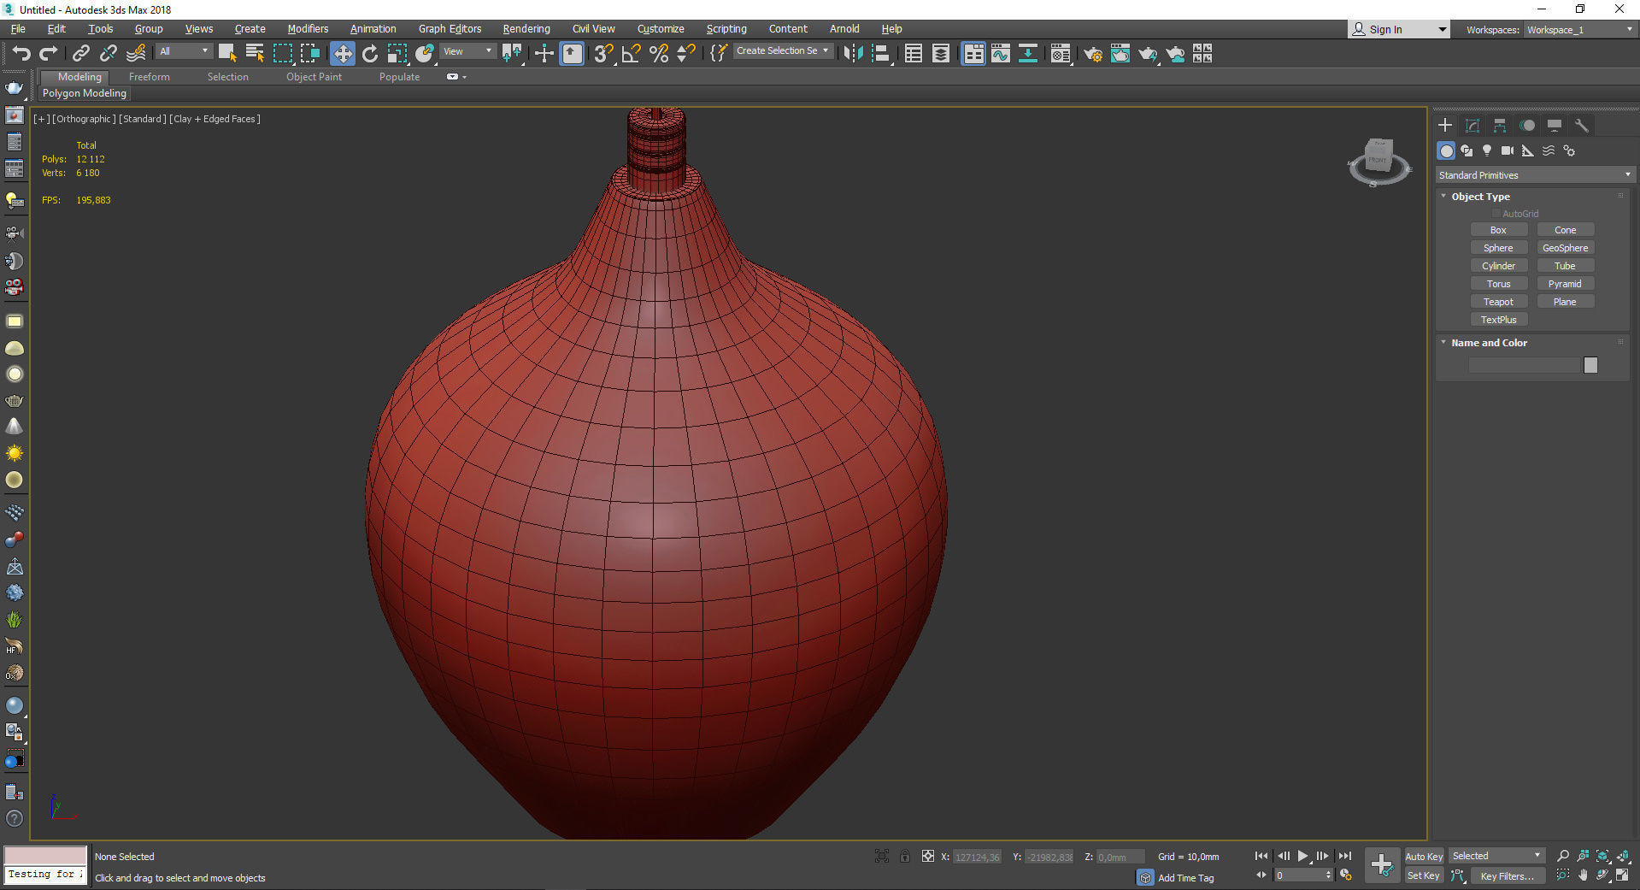This screenshot has width=1640, height=890.
Task: Switch to the Object Paint ribbon tab
Action: [314, 77]
